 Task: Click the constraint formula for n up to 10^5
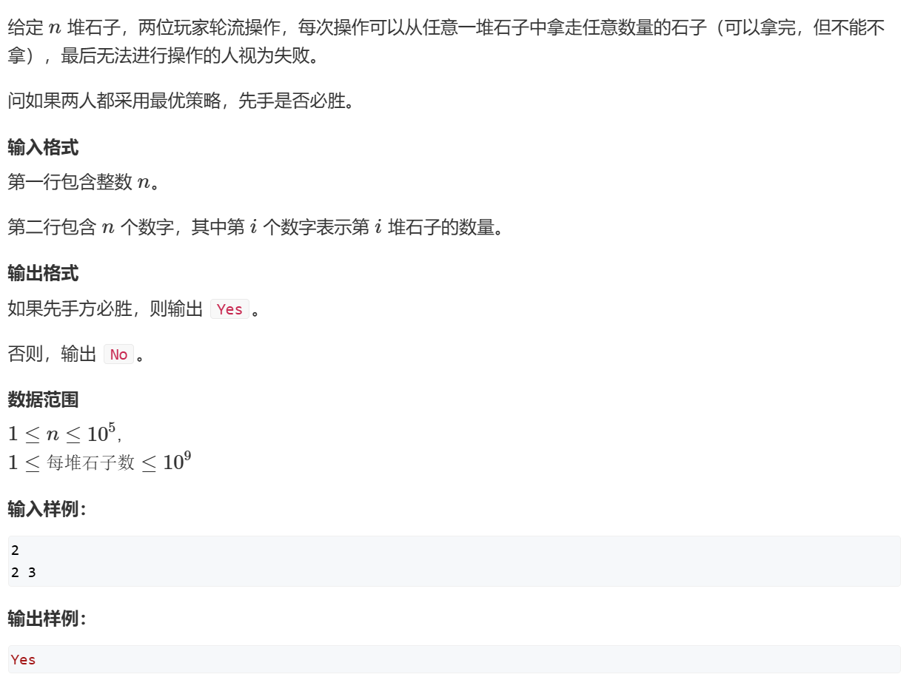64,433
